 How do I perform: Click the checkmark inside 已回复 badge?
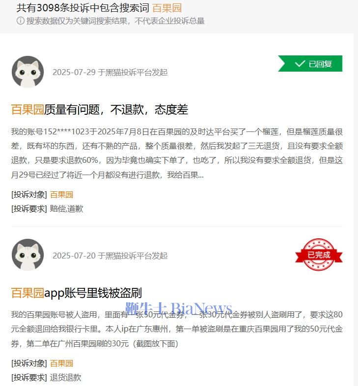point(300,64)
